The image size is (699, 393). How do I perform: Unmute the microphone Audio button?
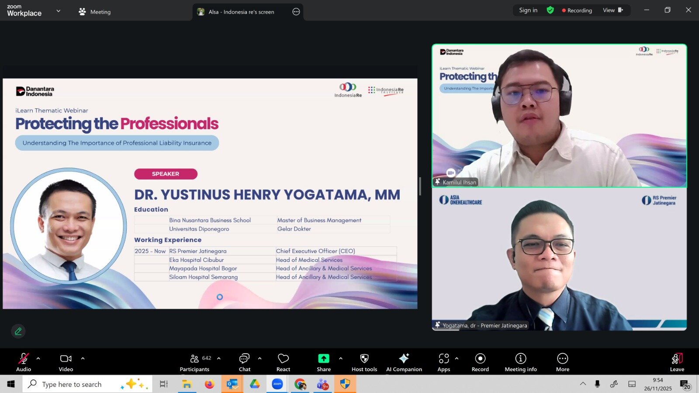pyautogui.click(x=24, y=362)
